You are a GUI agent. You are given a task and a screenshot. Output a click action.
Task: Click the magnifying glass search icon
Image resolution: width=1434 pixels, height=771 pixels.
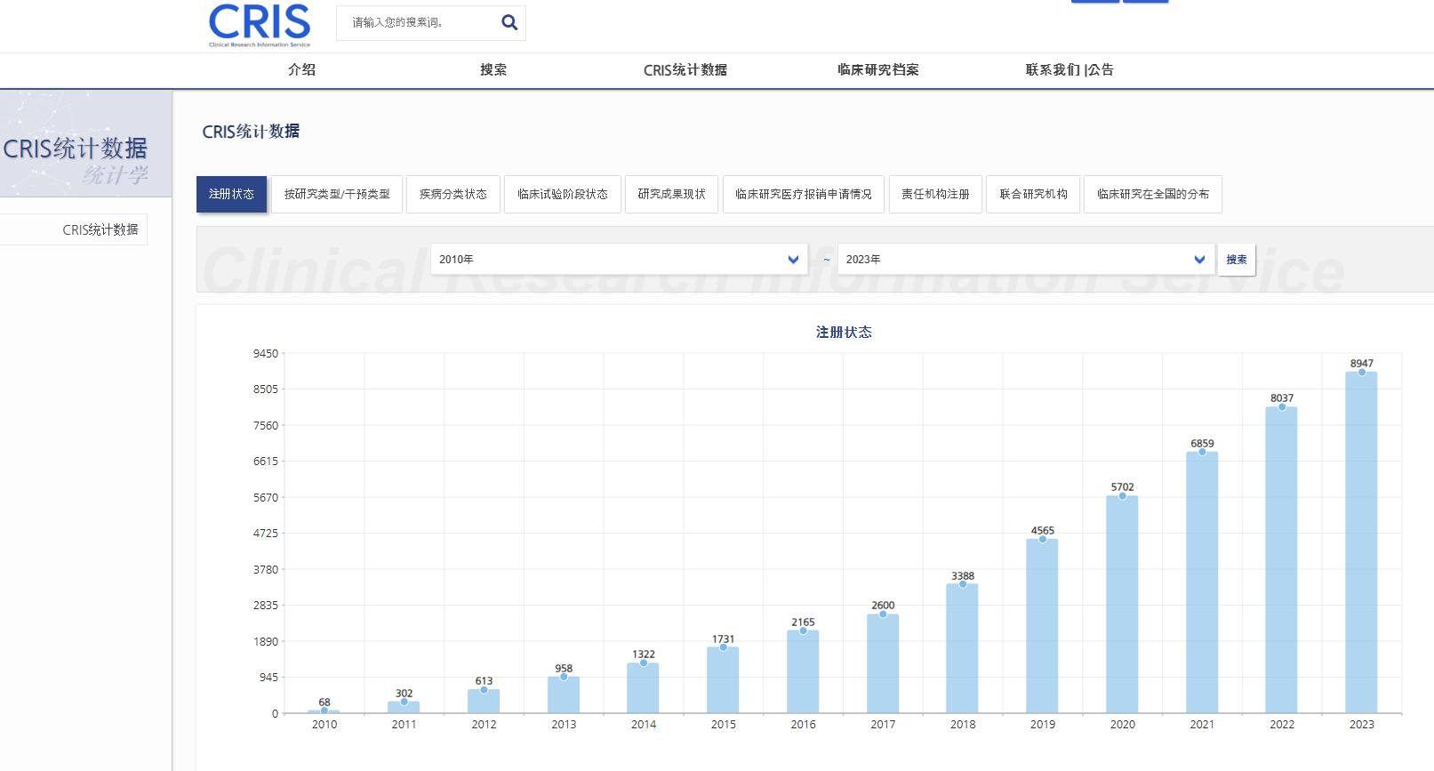509,22
